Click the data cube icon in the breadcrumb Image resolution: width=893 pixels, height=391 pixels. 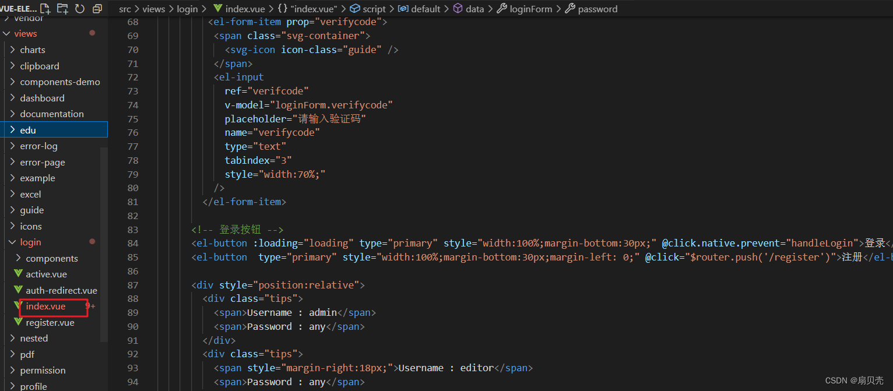click(458, 9)
